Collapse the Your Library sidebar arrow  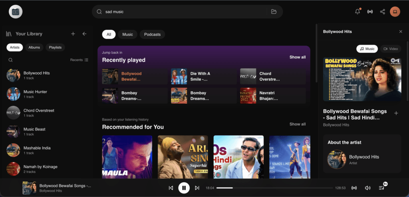pos(84,34)
